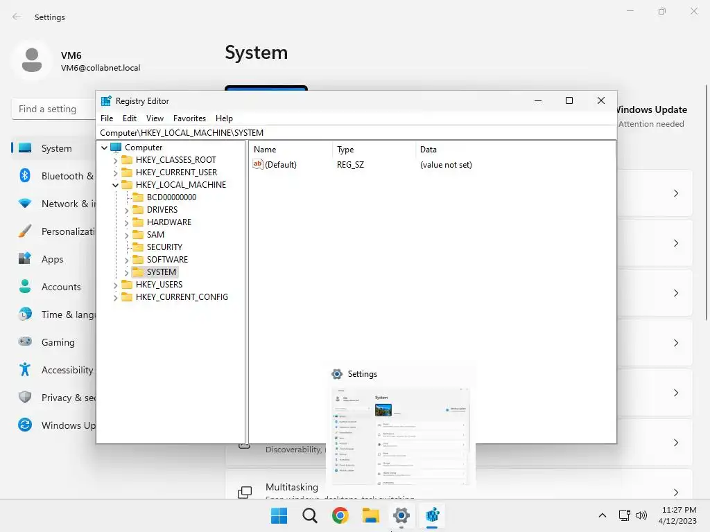Image resolution: width=710 pixels, height=532 pixels.
Task: Open Privacy & security in Settings sidebar
Action: [53, 398]
